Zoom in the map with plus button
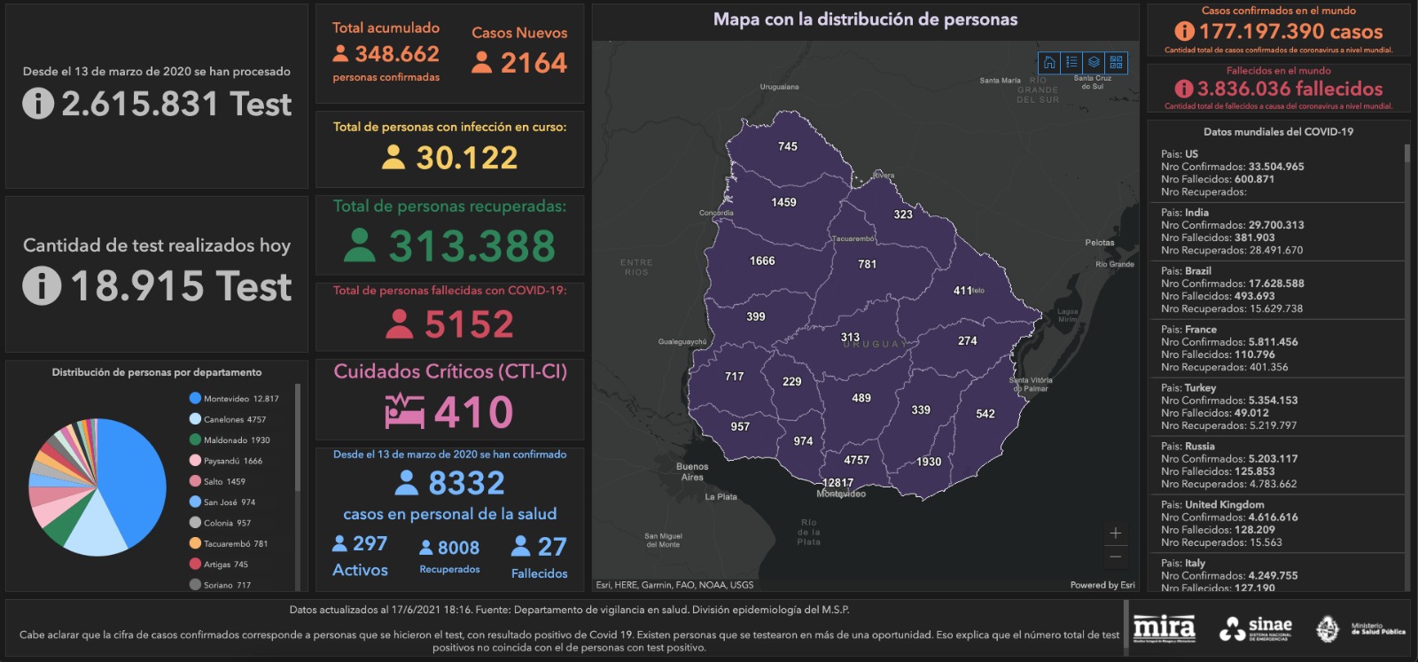The width and height of the screenshot is (1418, 662). click(x=1116, y=533)
